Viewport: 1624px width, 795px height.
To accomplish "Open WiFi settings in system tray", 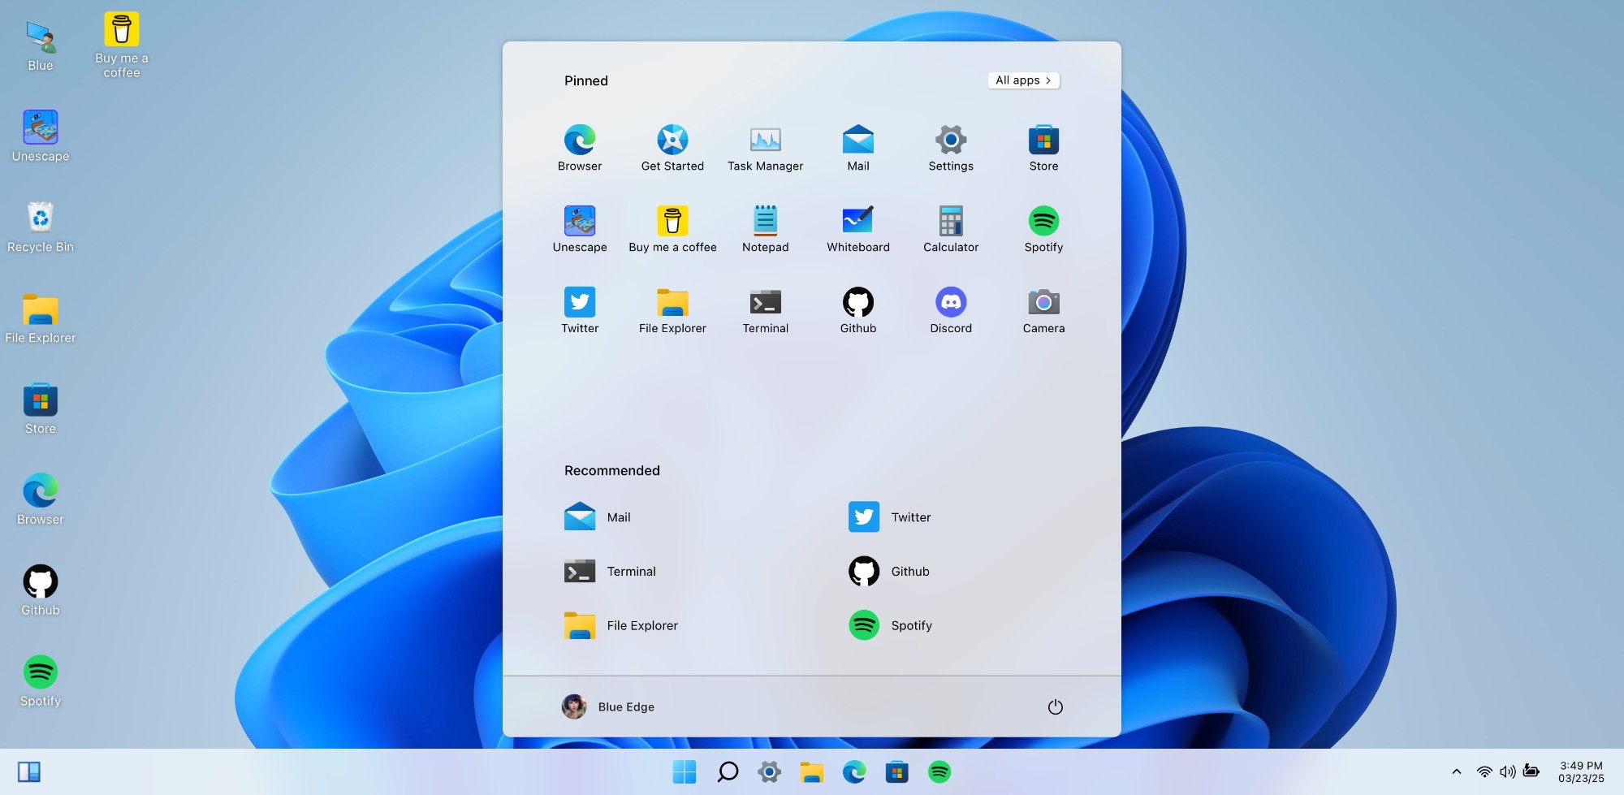I will coord(1484,771).
